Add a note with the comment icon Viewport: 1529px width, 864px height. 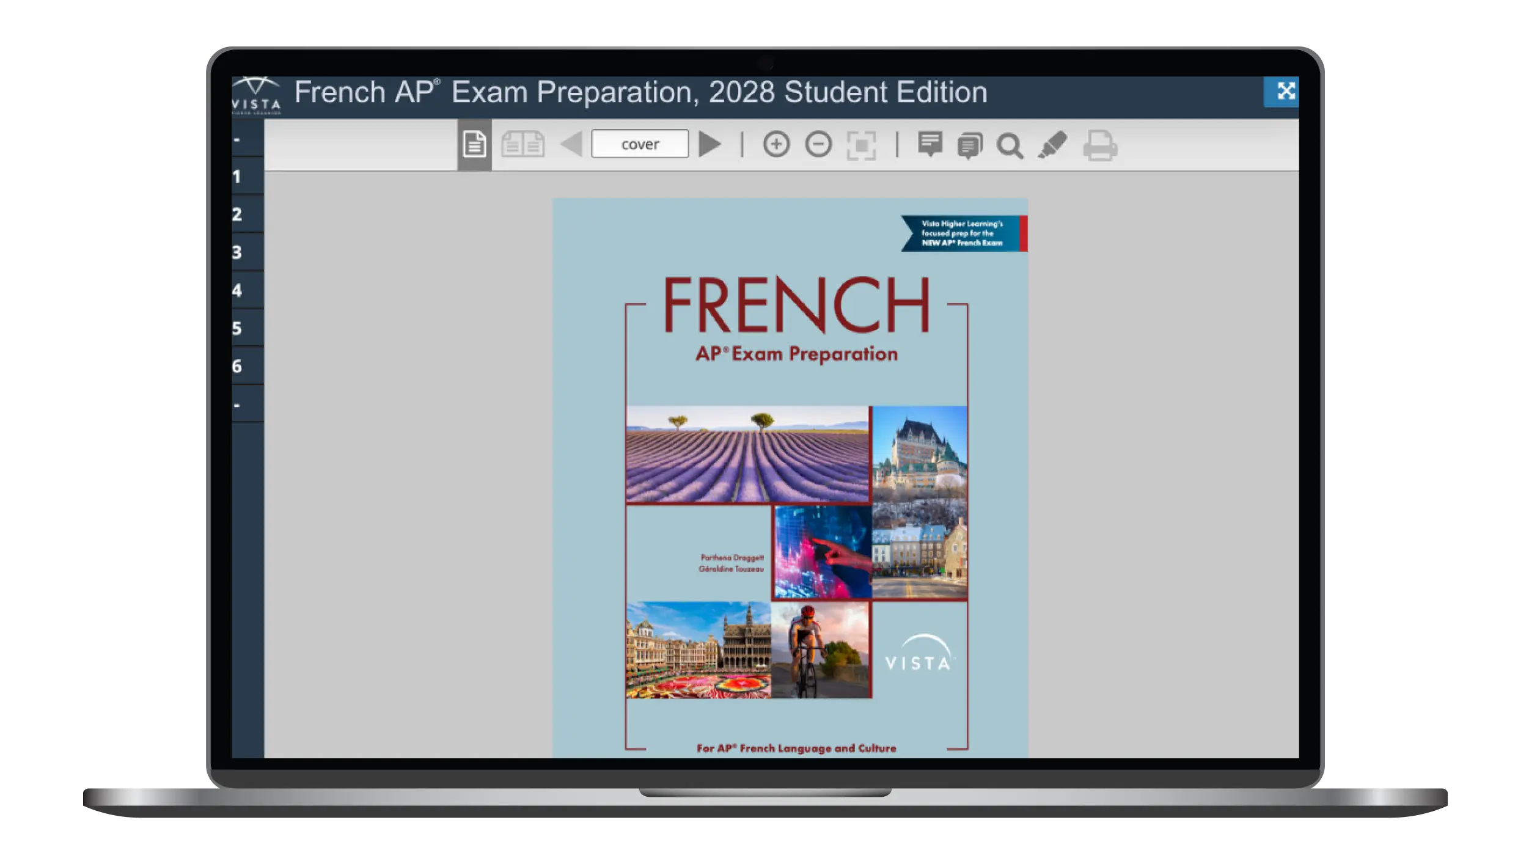point(930,145)
